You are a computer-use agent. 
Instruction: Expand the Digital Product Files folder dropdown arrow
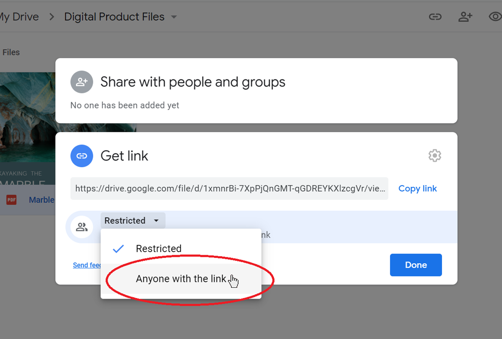(174, 17)
